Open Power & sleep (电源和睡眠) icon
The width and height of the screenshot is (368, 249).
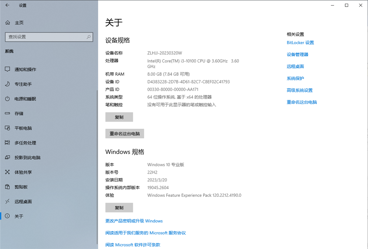point(7,99)
